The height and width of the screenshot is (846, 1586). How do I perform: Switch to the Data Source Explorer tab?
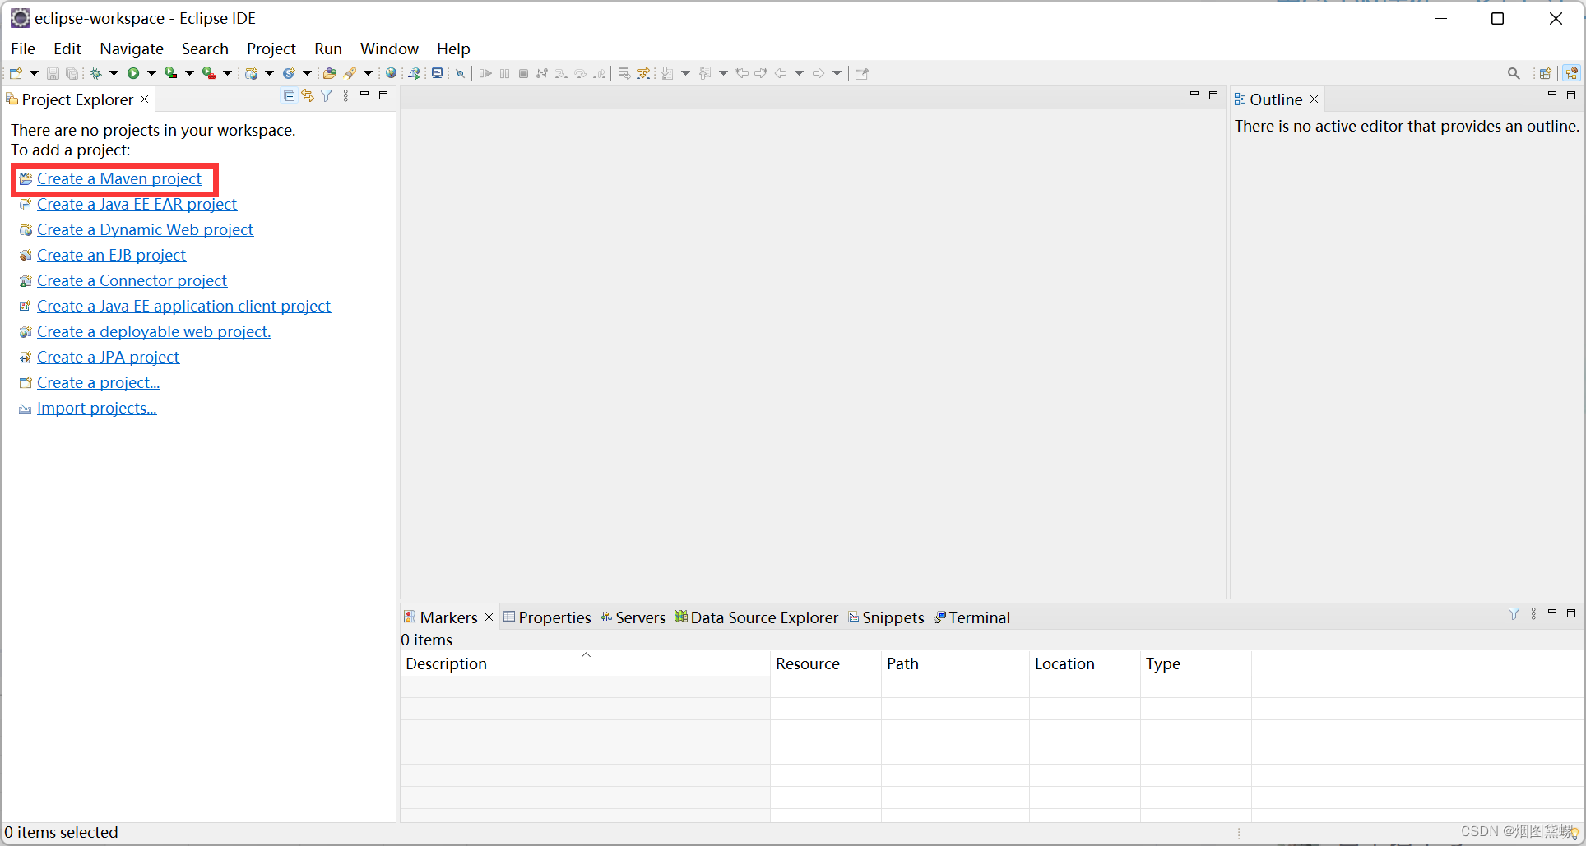pos(756,617)
